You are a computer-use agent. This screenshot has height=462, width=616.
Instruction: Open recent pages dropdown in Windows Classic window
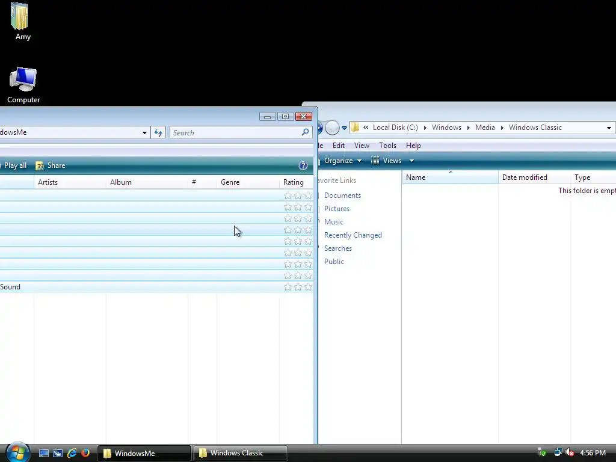coord(344,128)
